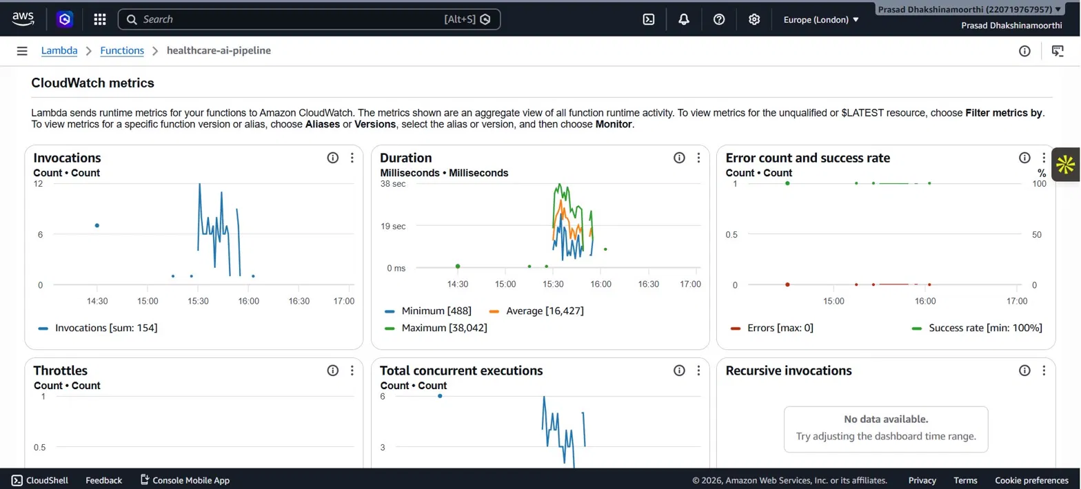This screenshot has width=1081, height=489.
Task: Open Error count widget actions menu
Action: point(1044,158)
